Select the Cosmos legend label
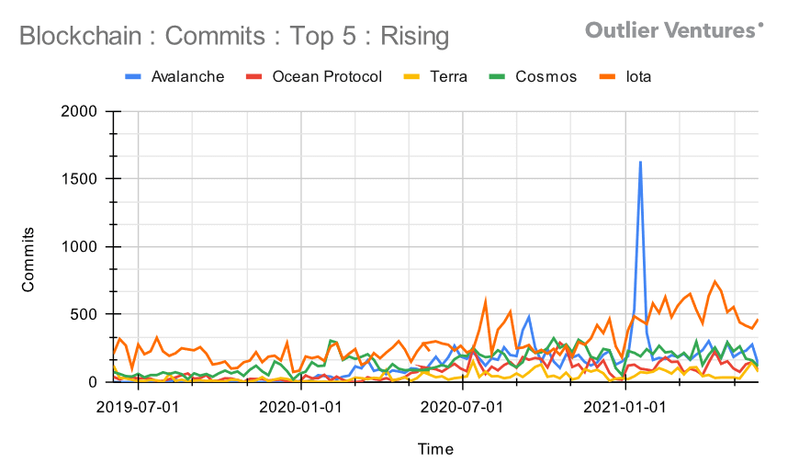Screen dimensions: 799x474 coord(546,77)
